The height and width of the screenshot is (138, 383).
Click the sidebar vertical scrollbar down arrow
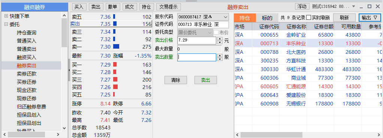[64, 128]
